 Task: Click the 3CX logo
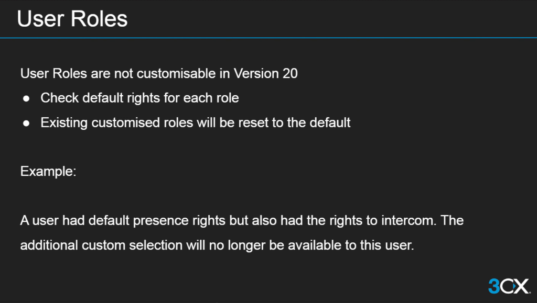click(x=509, y=286)
